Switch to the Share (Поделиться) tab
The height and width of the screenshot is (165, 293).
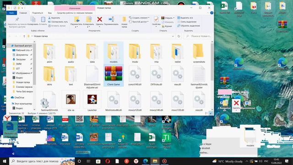pyautogui.click(x=38, y=13)
